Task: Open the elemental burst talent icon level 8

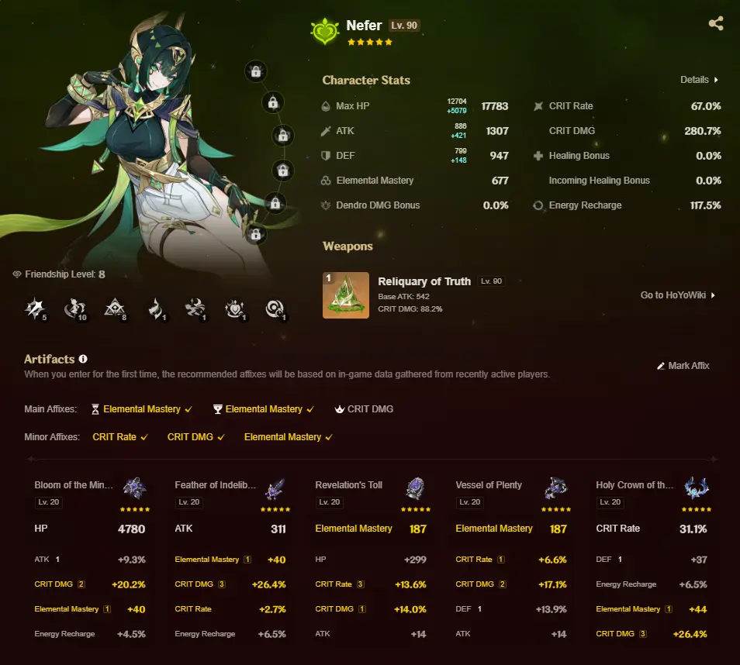Action: (115, 309)
